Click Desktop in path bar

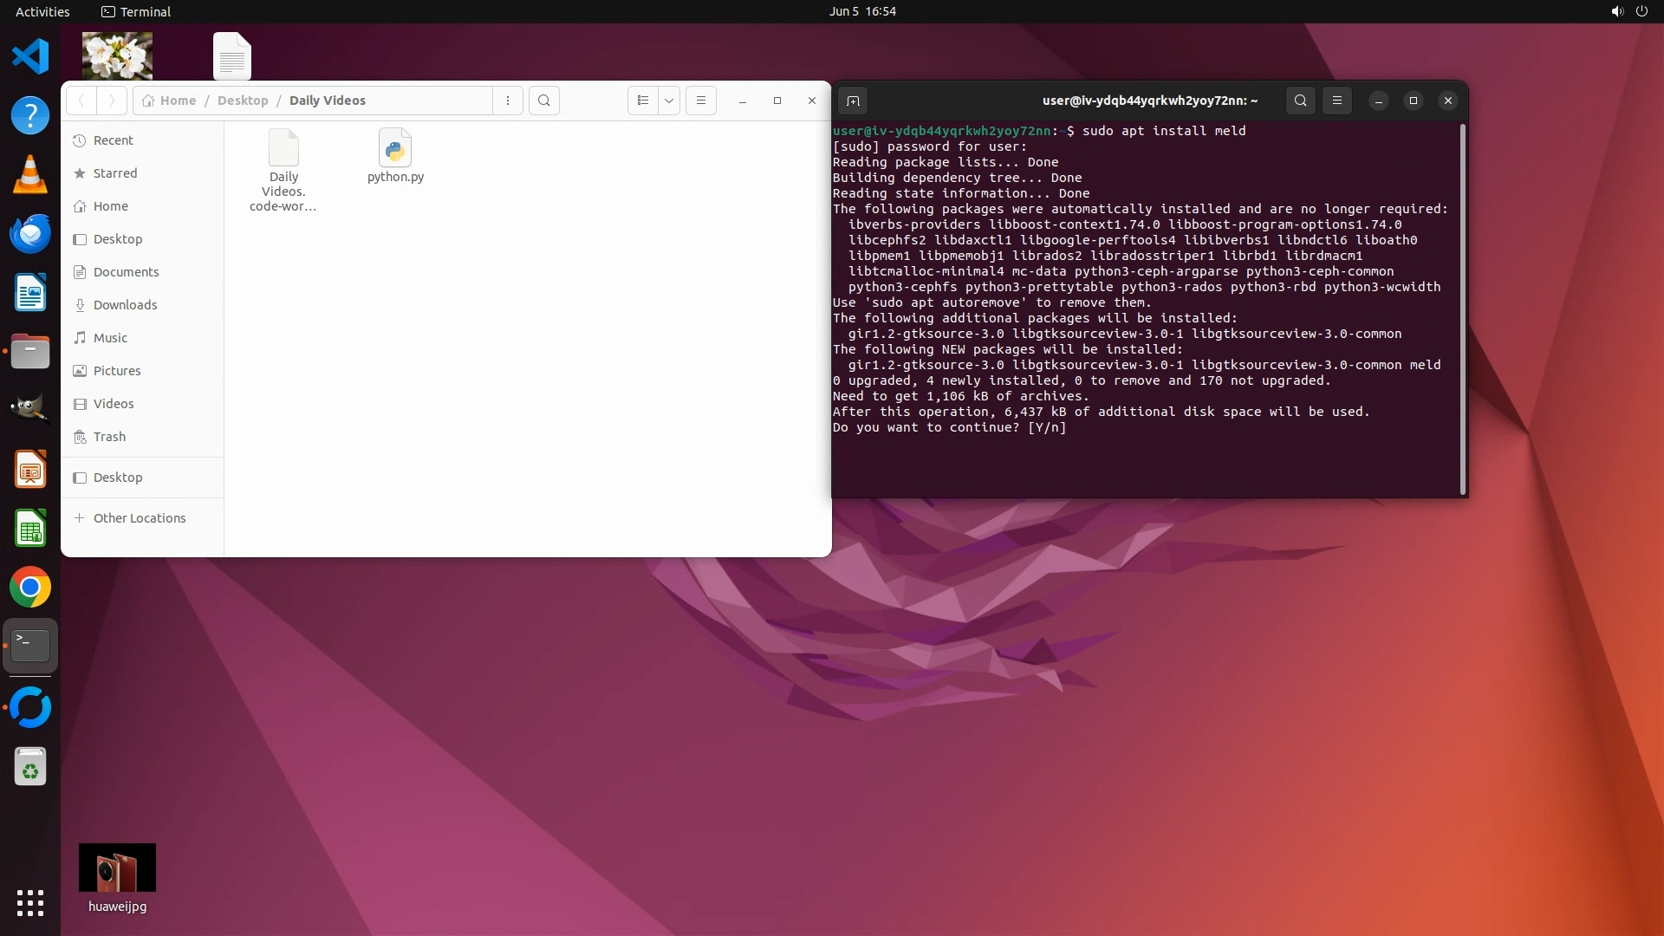click(x=243, y=101)
